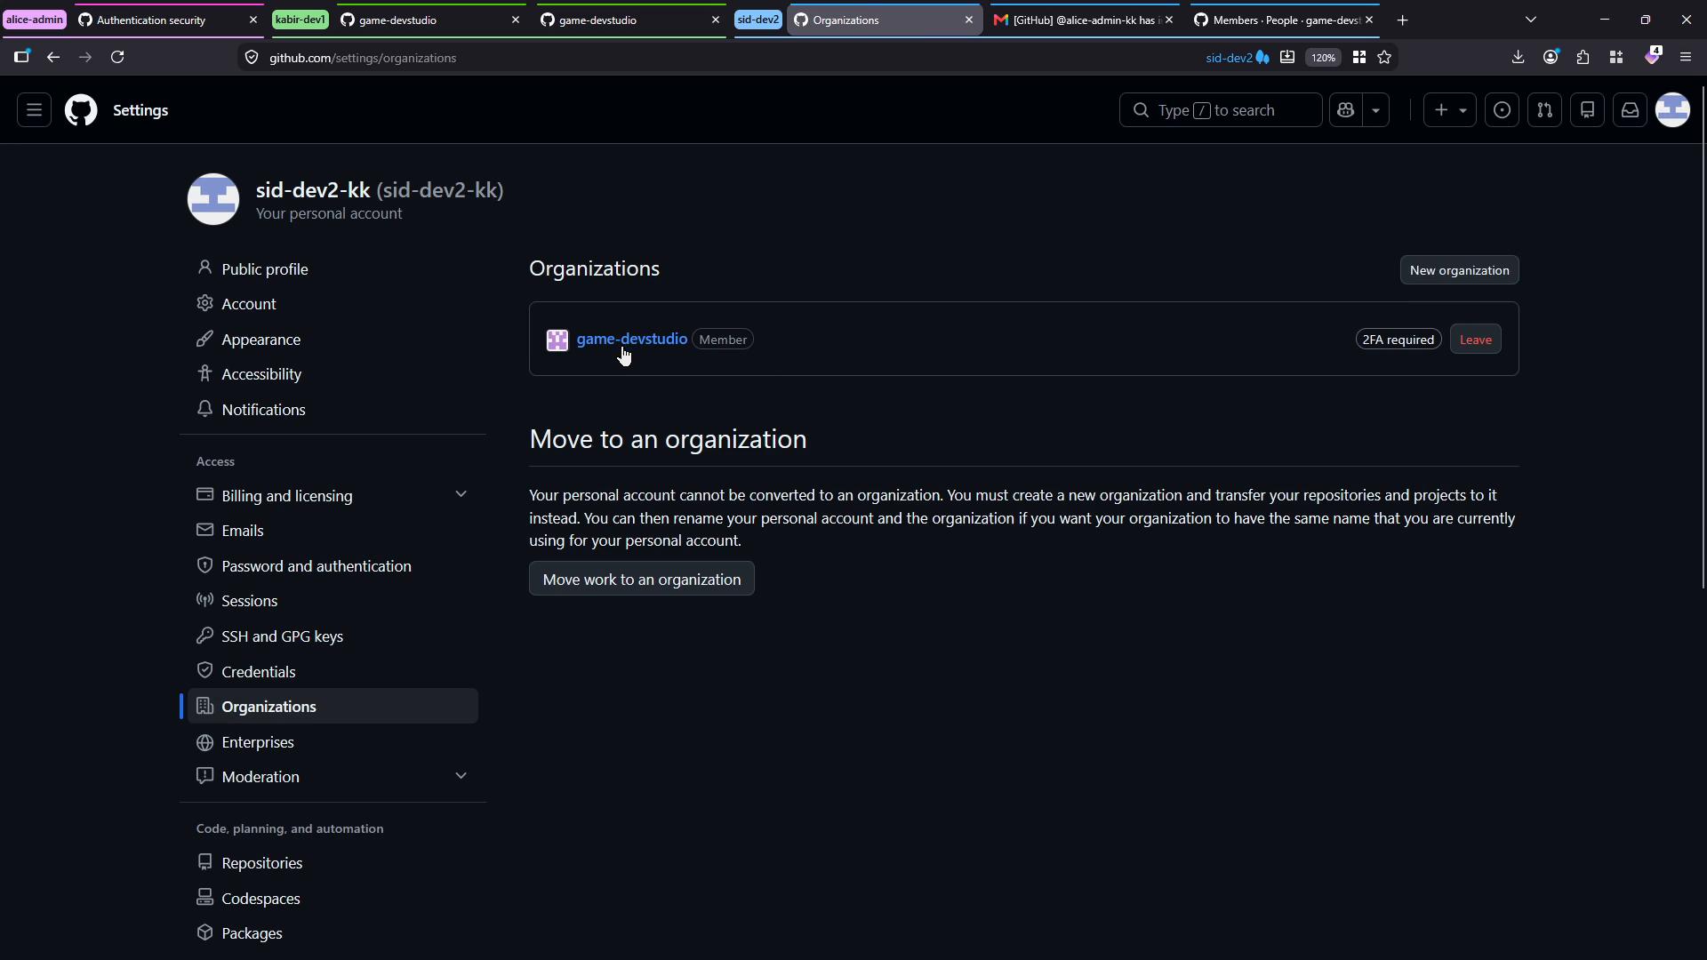Reload the page with browser refresh icon
Image resolution: width=1707 pixels, height=960 pixels.
click(117, 57)
